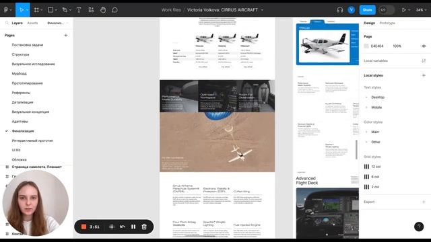Click the user avatar V
Image resolution: width=431 pixels, height=242 pixels.
pos(352,10)
